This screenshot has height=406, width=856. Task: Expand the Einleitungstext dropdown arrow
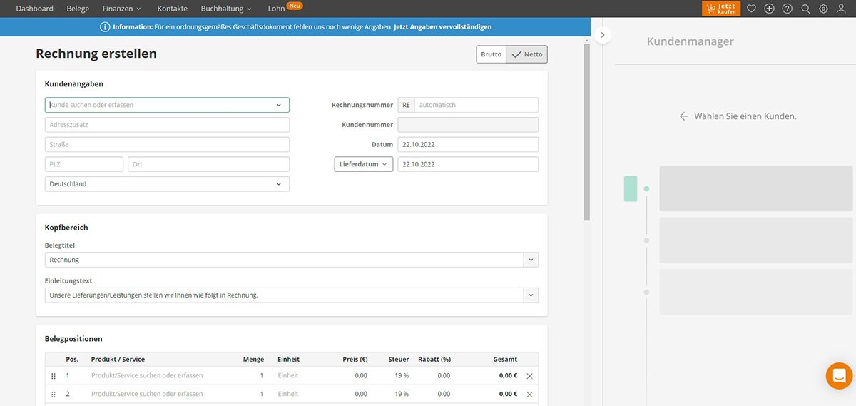531,295
